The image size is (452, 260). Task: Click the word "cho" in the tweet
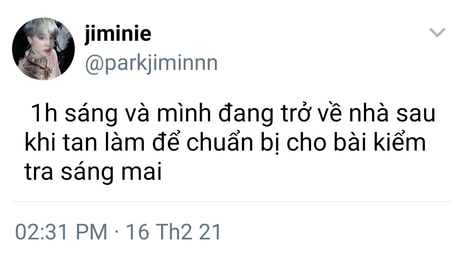[307, 142]
